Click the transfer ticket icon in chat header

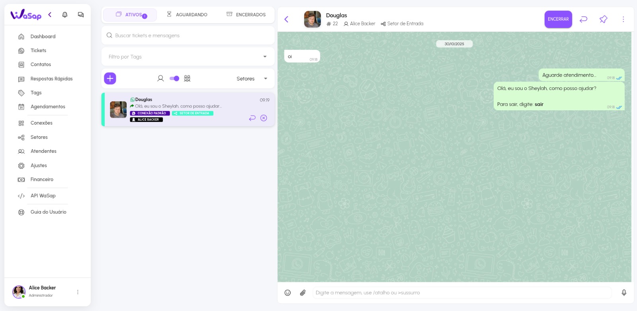583,19
